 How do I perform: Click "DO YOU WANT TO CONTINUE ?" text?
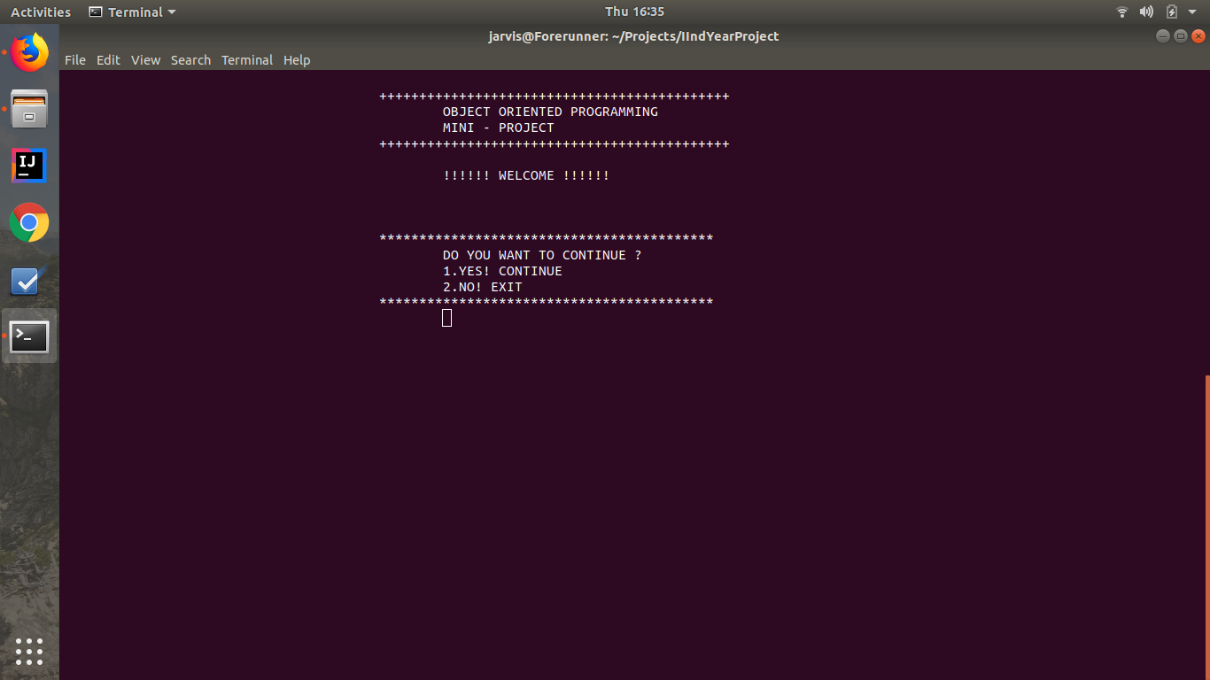click(542, 255)
